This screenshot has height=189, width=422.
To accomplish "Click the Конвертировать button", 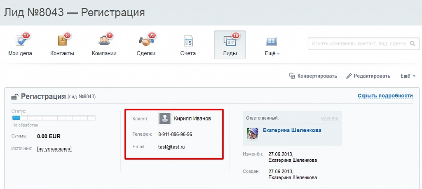I will tap(313, 76).
